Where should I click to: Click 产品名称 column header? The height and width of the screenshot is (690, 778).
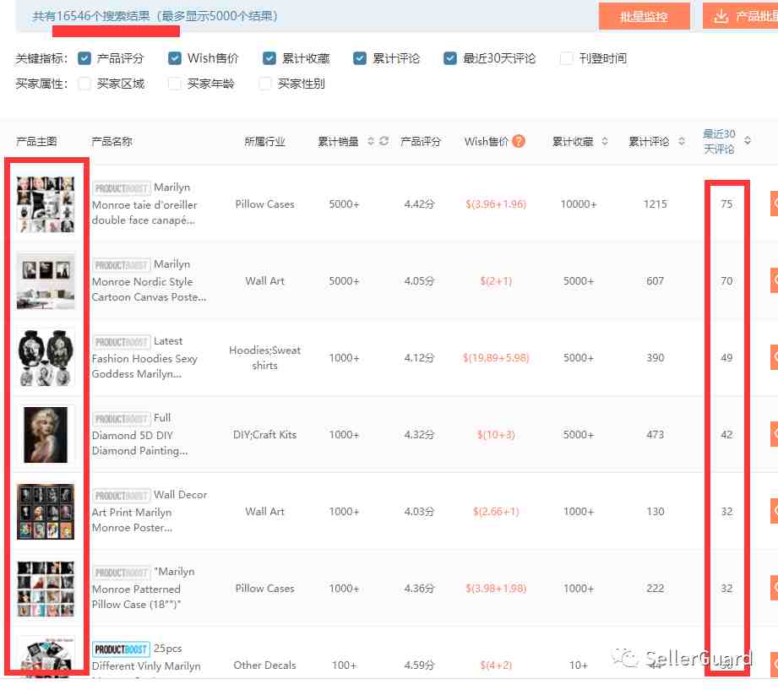(x=112, y=141)
